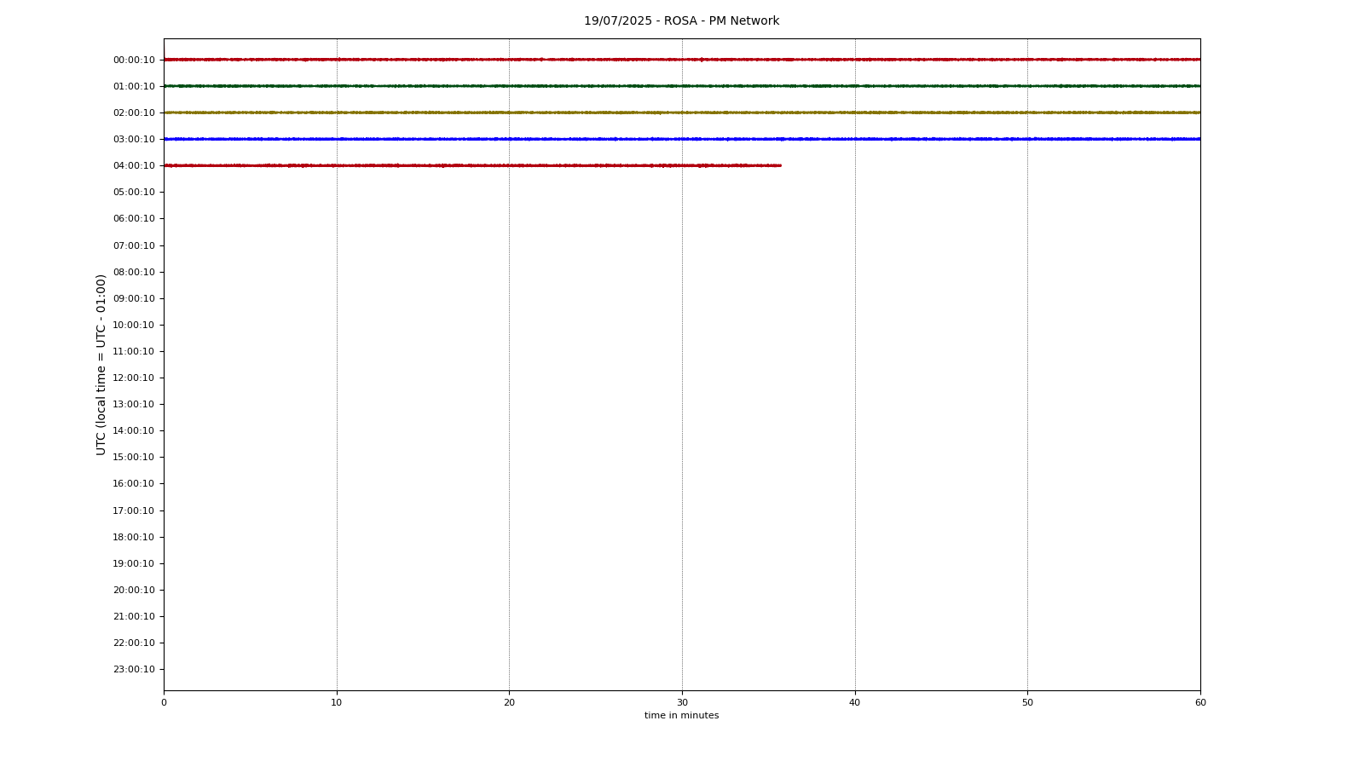The width and height of the screenshot is (1364, 767).
Task: Click the plot title '19/07/2025 - ROSA - PM Network'
Action: tap(681, 21)
